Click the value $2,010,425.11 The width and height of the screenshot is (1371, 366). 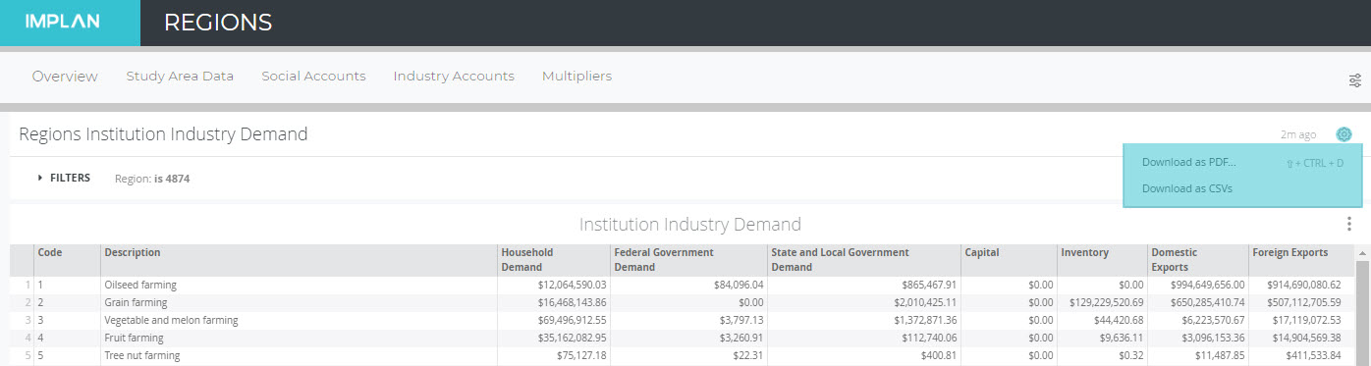pyautogui.click(x=924, y=302)
